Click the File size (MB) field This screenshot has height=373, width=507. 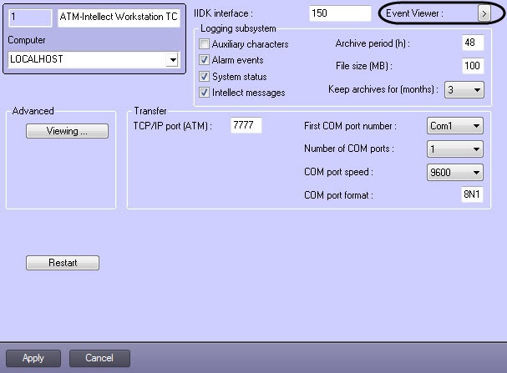tap(473, 66)
